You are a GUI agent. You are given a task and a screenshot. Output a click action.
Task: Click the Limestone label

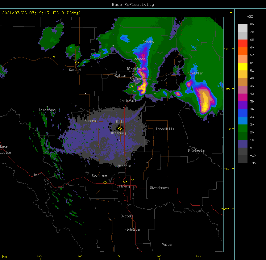coord(47,110)
